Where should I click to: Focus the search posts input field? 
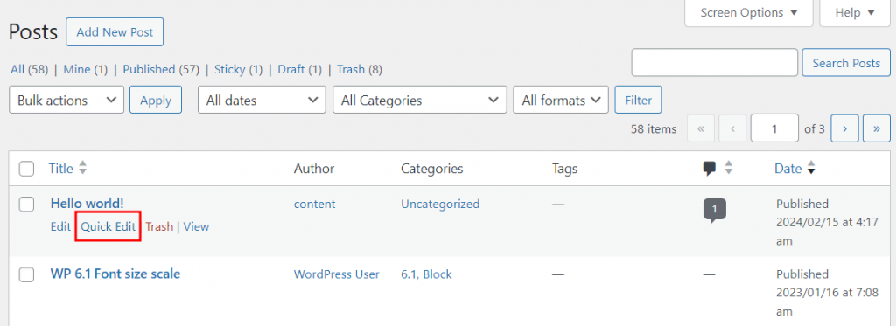click(x=714, y=63)
